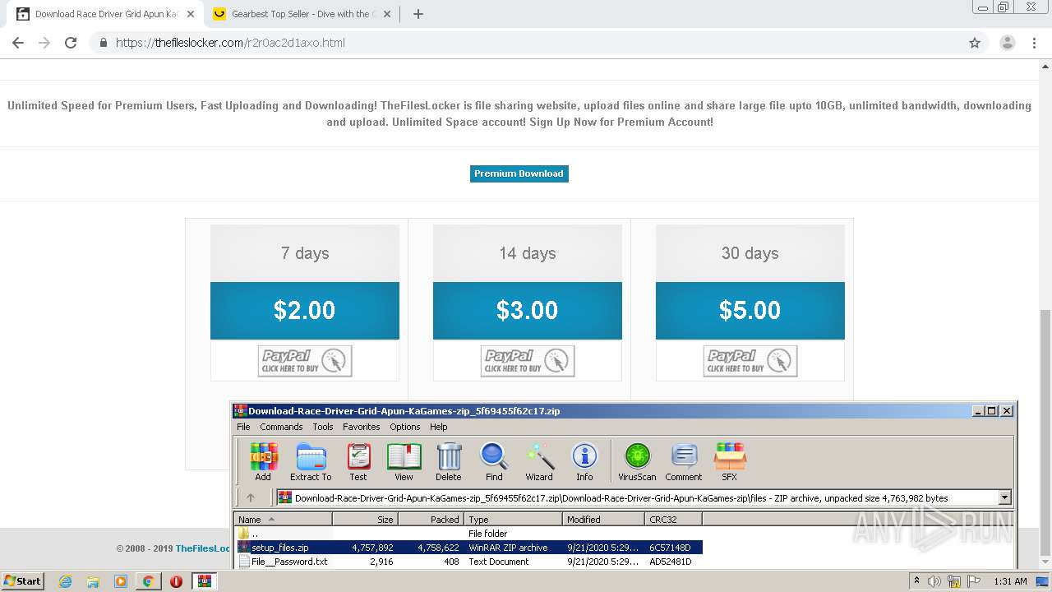The image size is (1052, 592).
Task: Click the volume icon in system tray
Action: [x=934, y=581]
